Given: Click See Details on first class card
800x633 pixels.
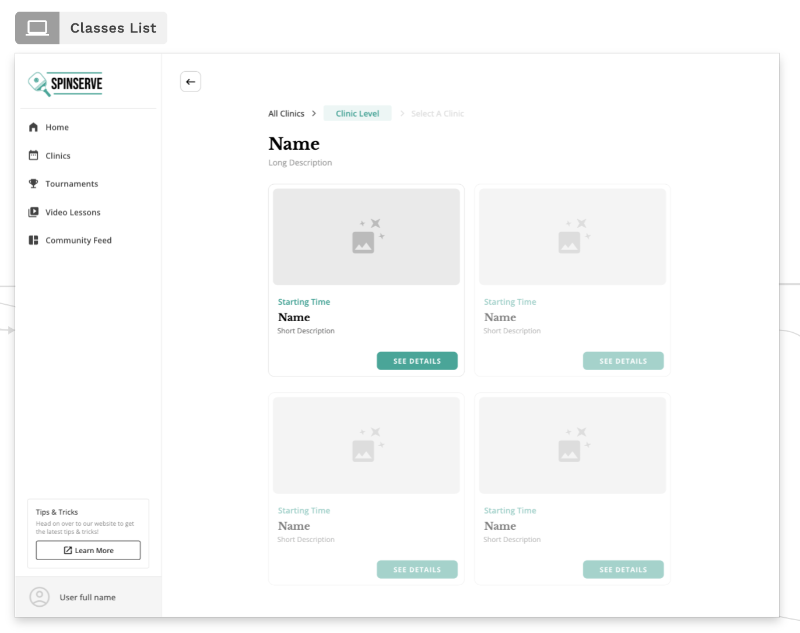Looking at the screenshot, I should click(417, 361).
